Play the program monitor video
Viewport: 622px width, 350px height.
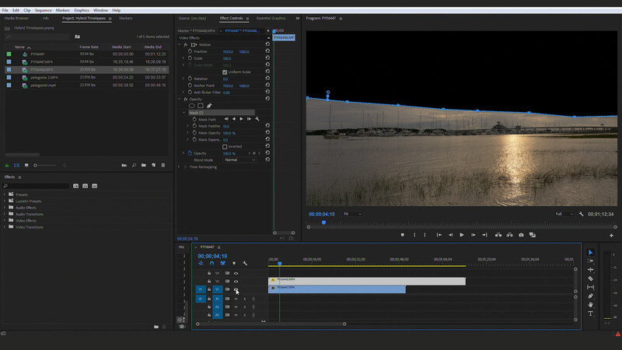(x=462, y=235)
